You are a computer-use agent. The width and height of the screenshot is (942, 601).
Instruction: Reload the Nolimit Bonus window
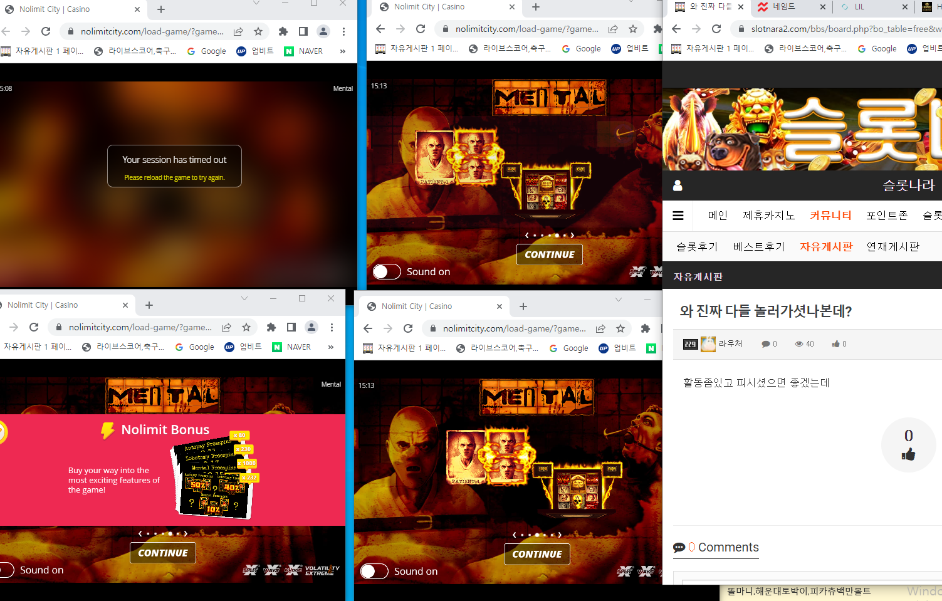coord(34,327)
